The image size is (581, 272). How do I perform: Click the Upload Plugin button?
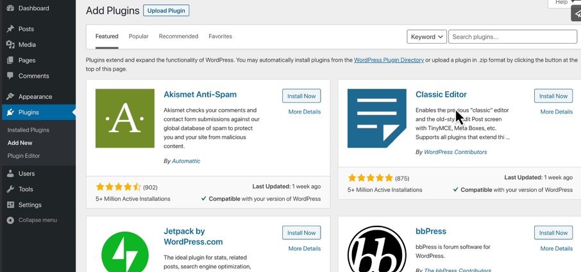[x=166, y=10]
